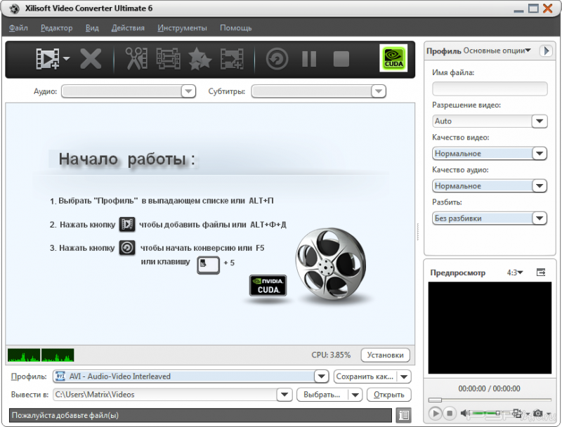Viewport: 562px width, 427px height.
Task: Click the Add File icon in toolbar
Action: pos(47,59)
